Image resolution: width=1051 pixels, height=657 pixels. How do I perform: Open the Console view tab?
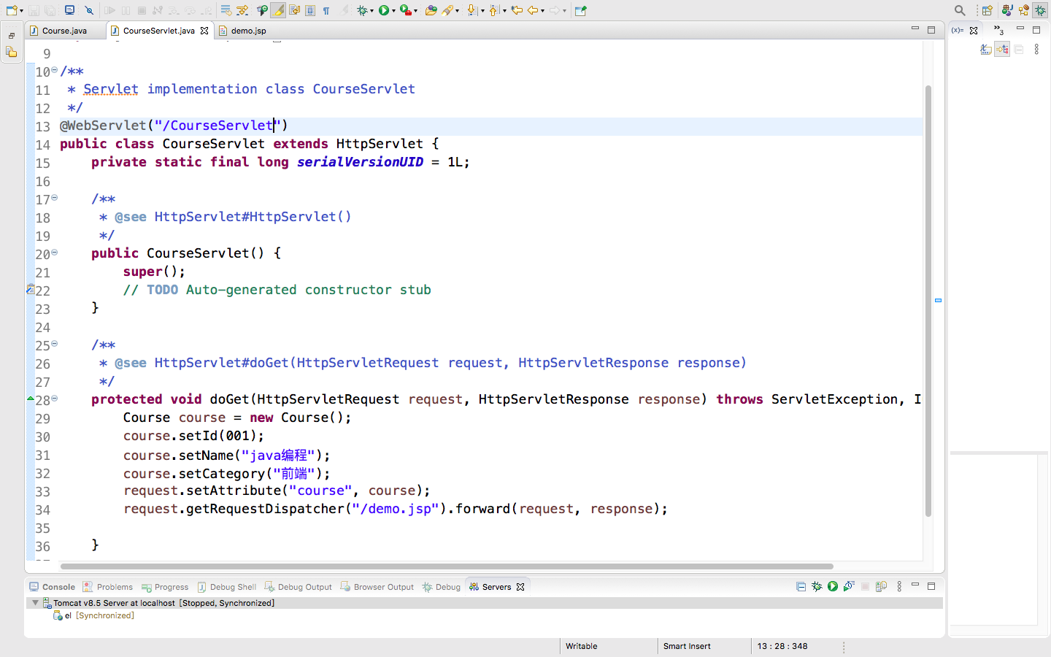pyautogui.click(x=53, y=587)
